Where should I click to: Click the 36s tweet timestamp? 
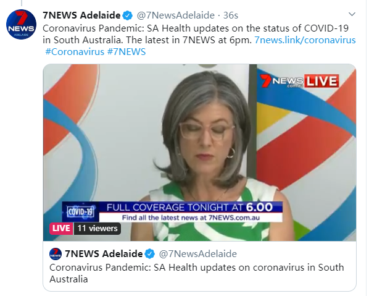231,15
